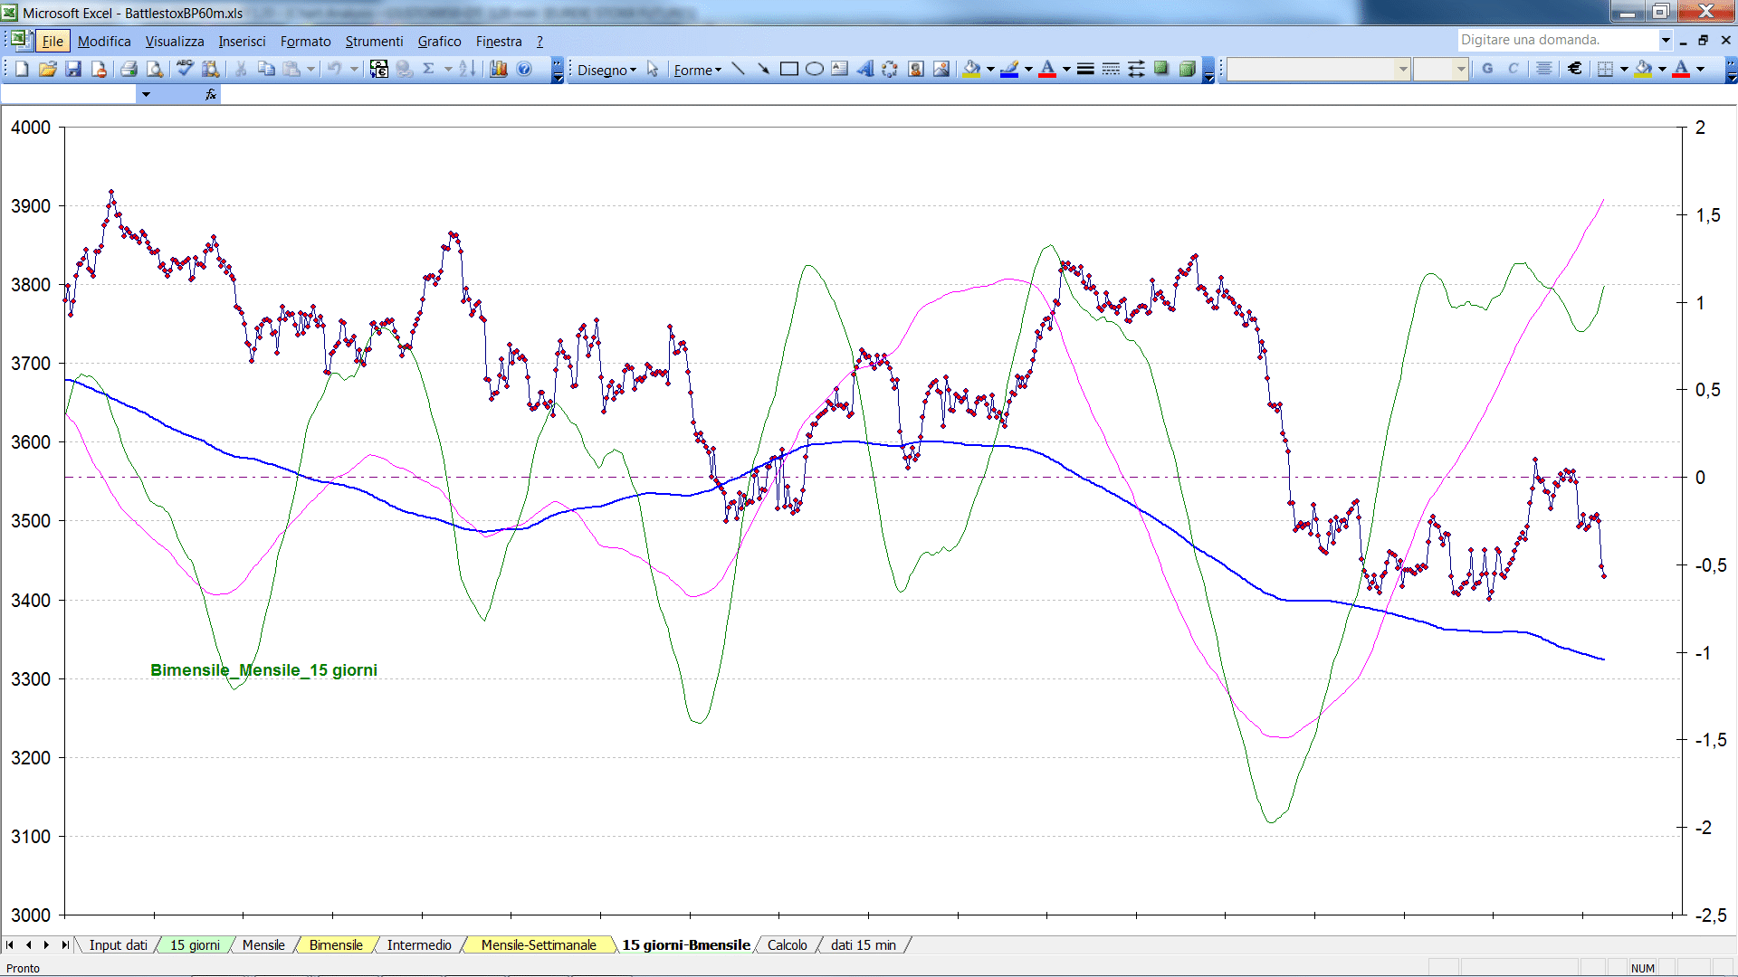Apply Euro currency style
Image resolution: width=1738 pixels, height=977 pixels.
tap(1575, 69)
